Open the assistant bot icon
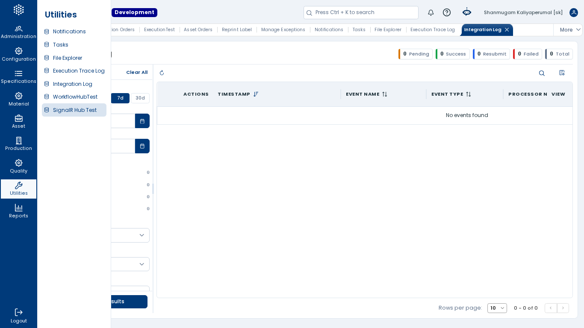584x328 pixels. tap(467, 12)
